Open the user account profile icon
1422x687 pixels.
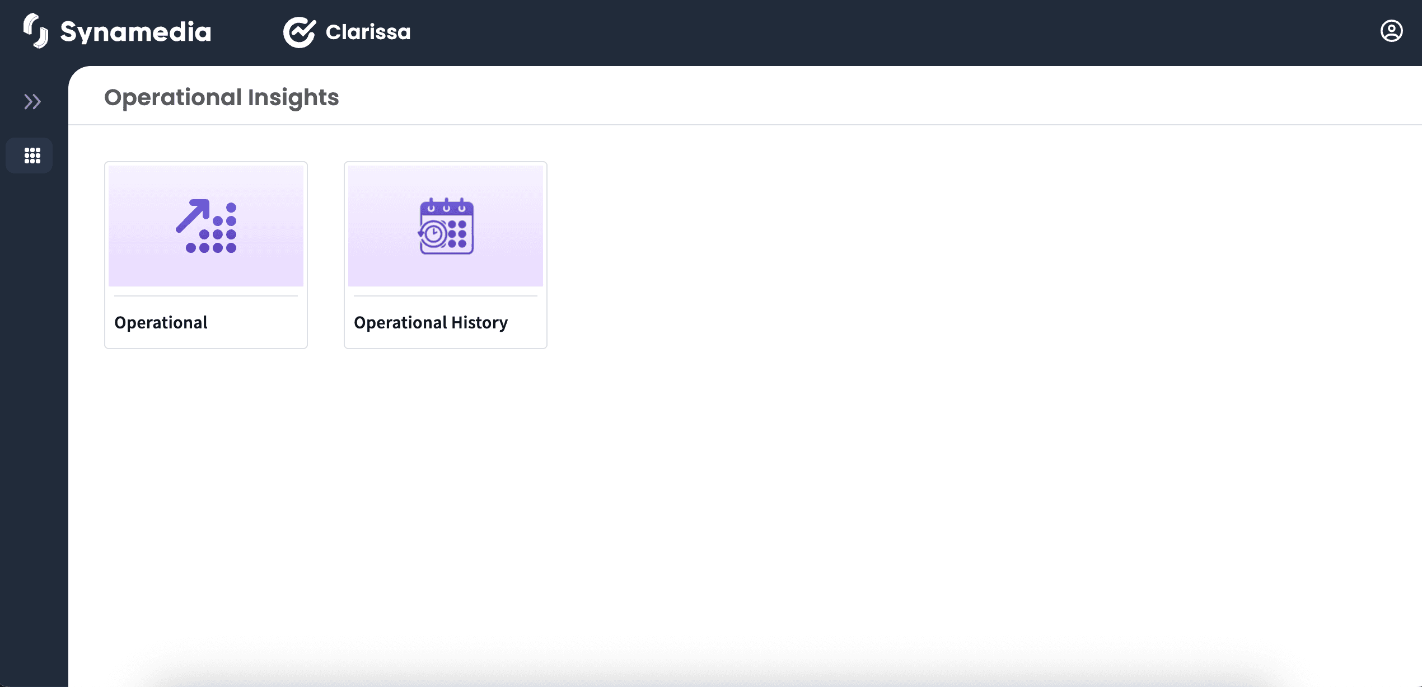pos(1391,31)
